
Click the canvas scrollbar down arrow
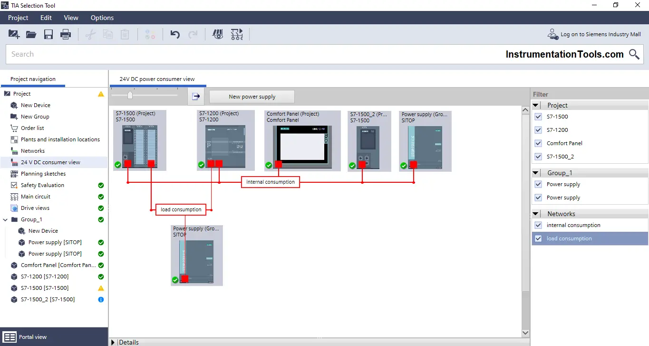pyautogui.click(x=525, y=333)
